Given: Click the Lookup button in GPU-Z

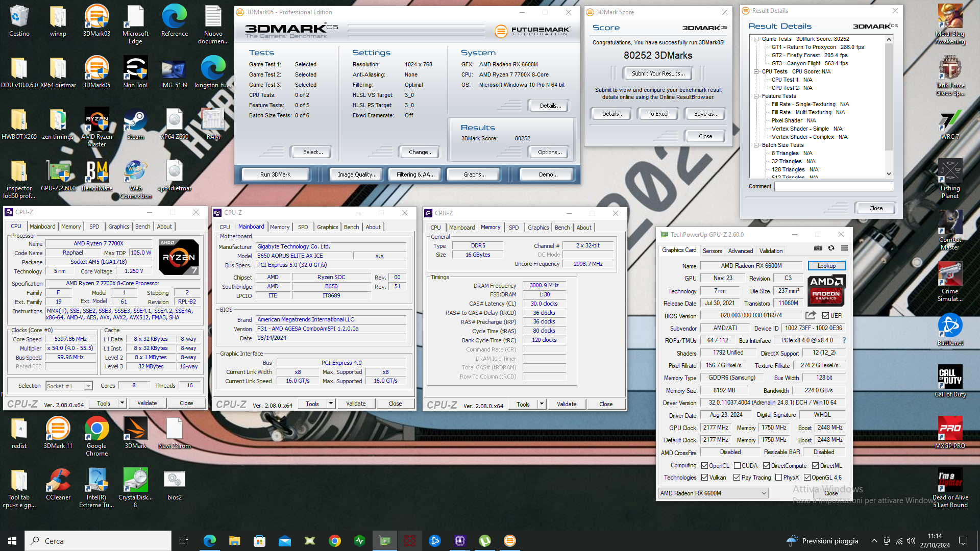Looking at the screenshot, I should coord(826,266).
